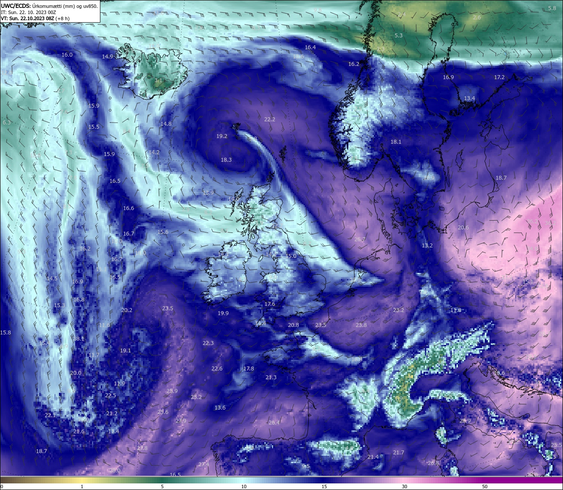Screen dimensions: 563x490
Task: Click the 20.0 value in the Atlantic
Action: click(x=76, y=373)
